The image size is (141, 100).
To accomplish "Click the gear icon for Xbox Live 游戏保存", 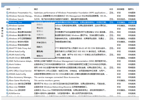I will coord(7,90).
